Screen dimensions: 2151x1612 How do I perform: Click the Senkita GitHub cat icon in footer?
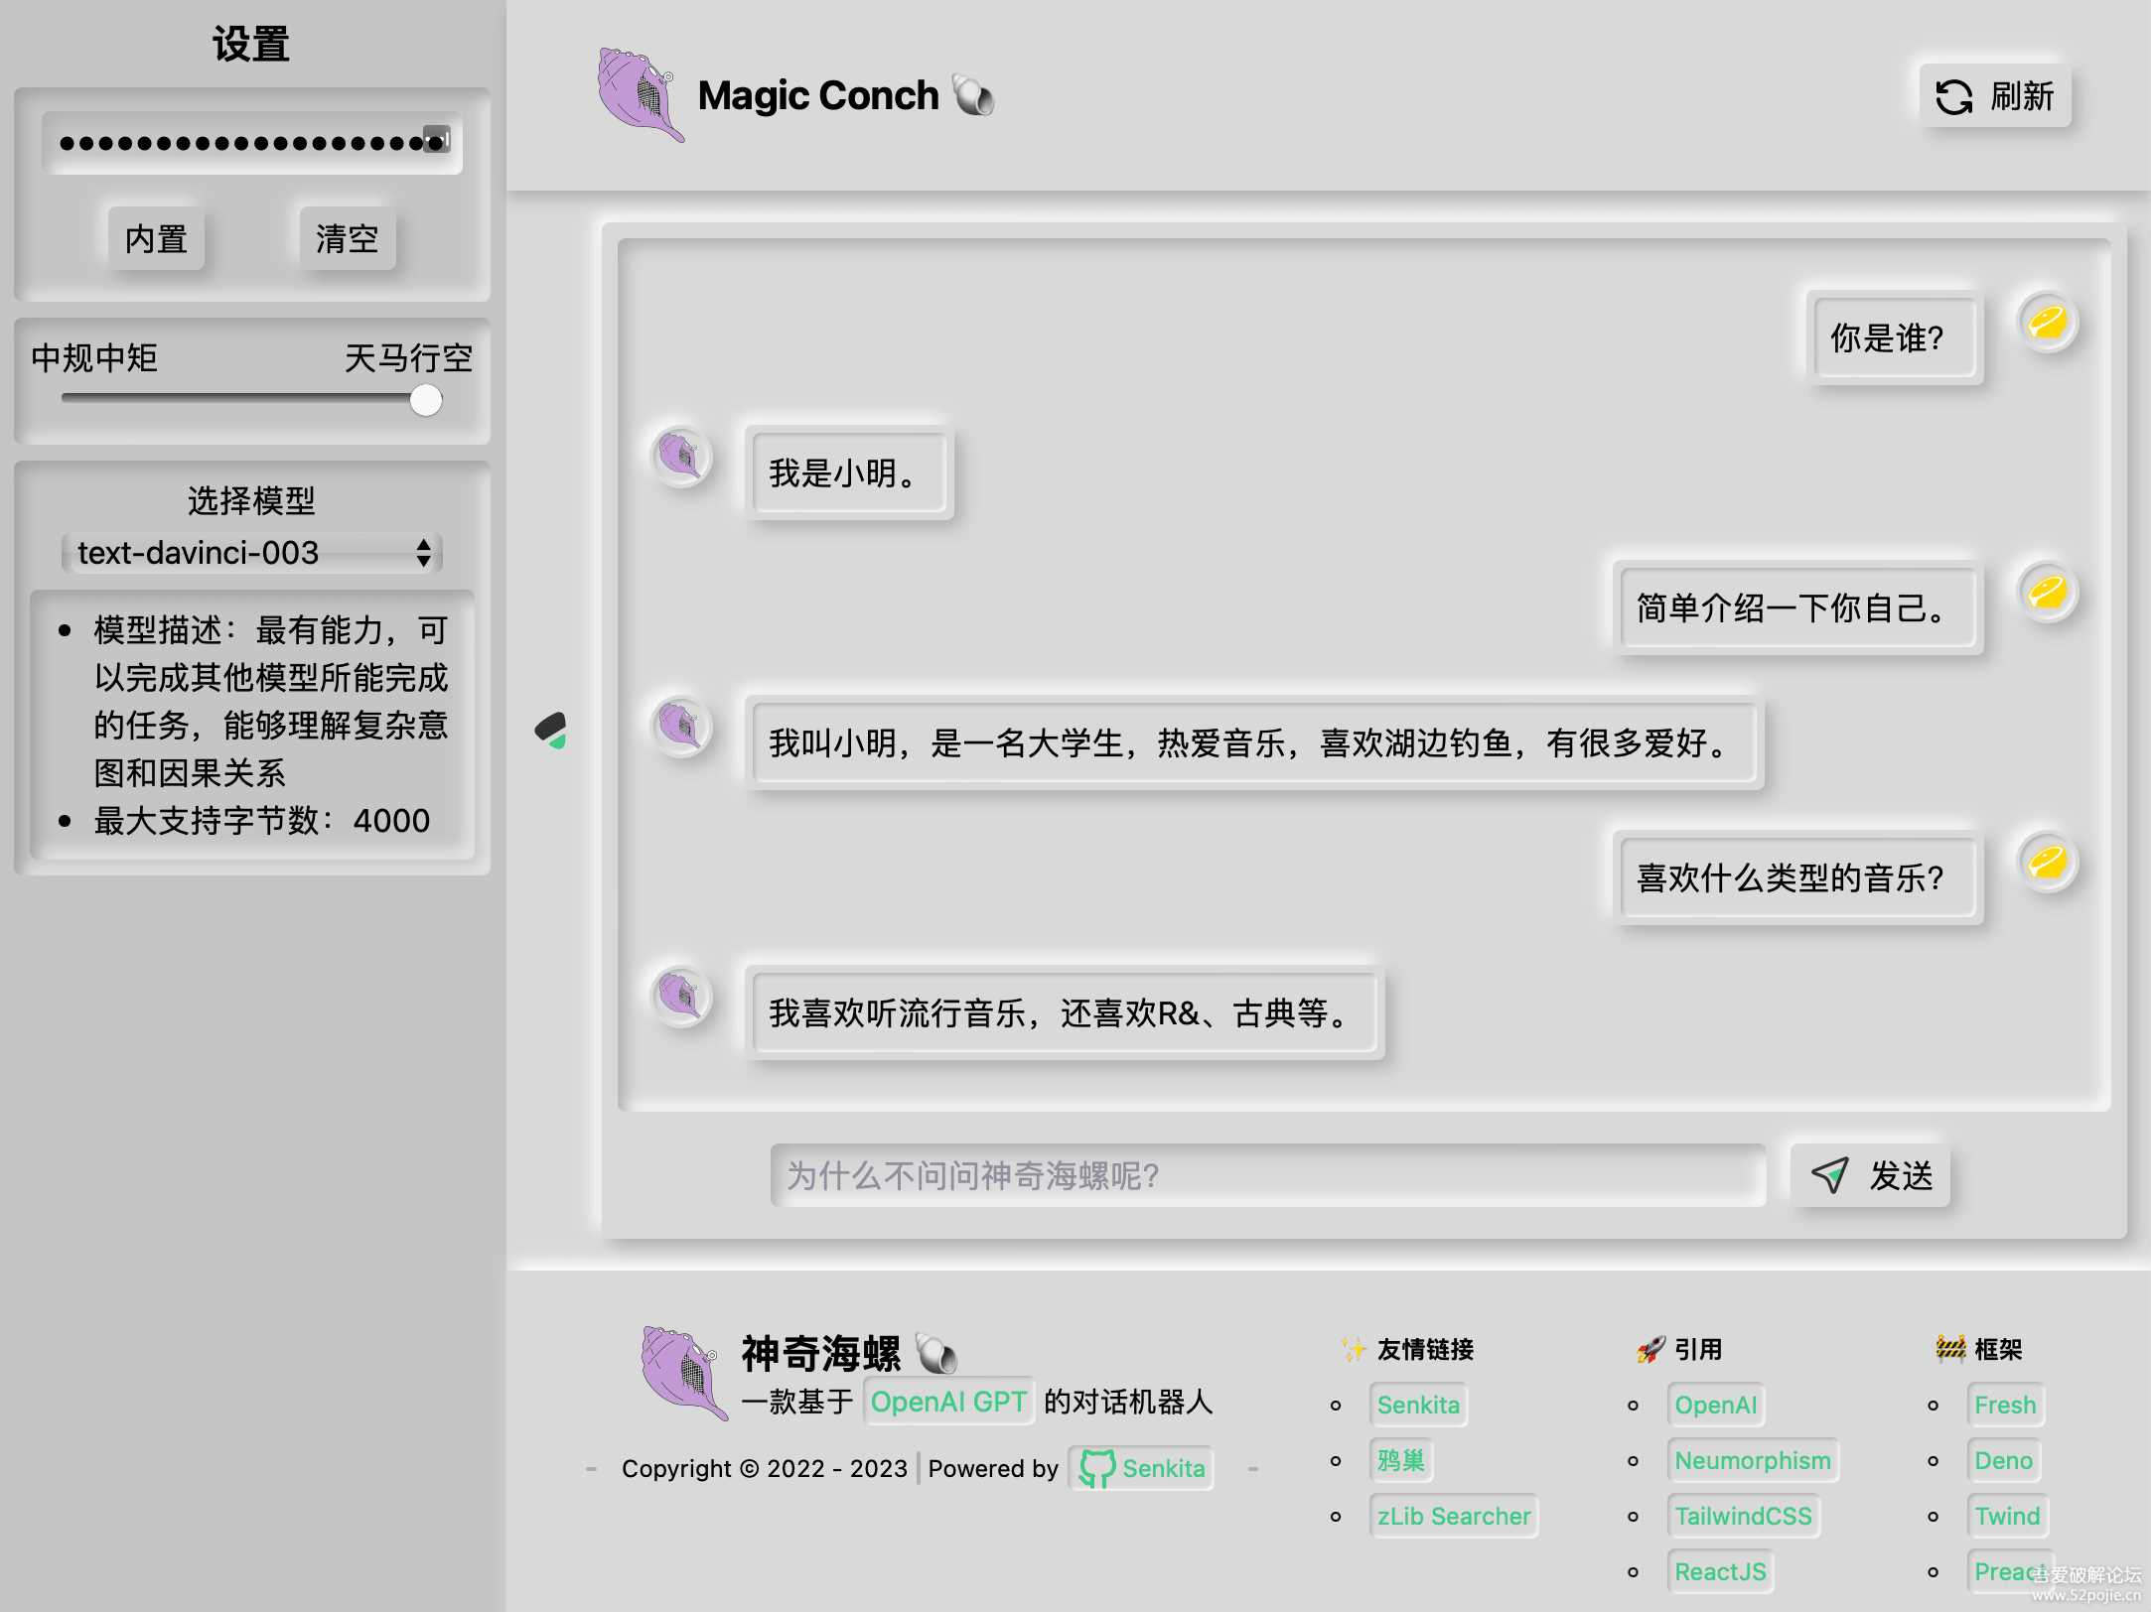[x=1096, y=1469]
